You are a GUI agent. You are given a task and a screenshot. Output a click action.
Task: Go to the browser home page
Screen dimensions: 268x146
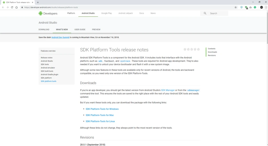coord(17,7)
